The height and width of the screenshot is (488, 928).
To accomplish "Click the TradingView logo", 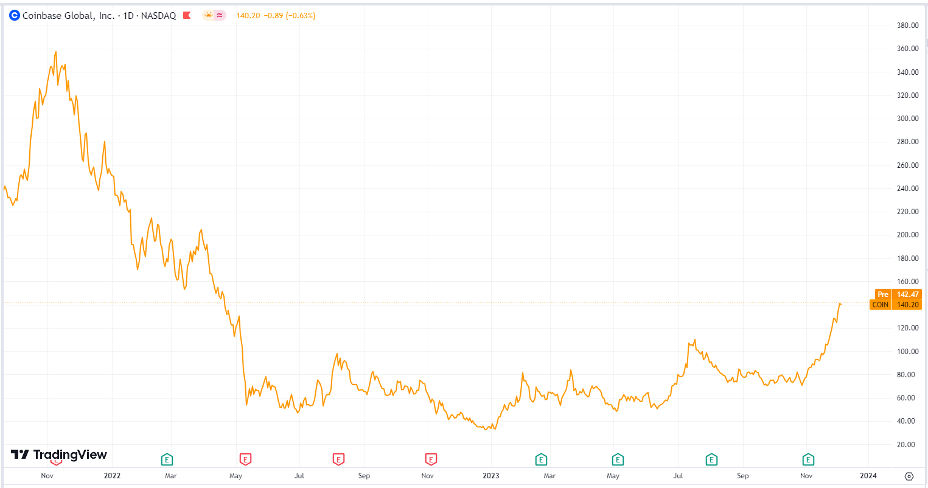I will click(x=59, y=455).
